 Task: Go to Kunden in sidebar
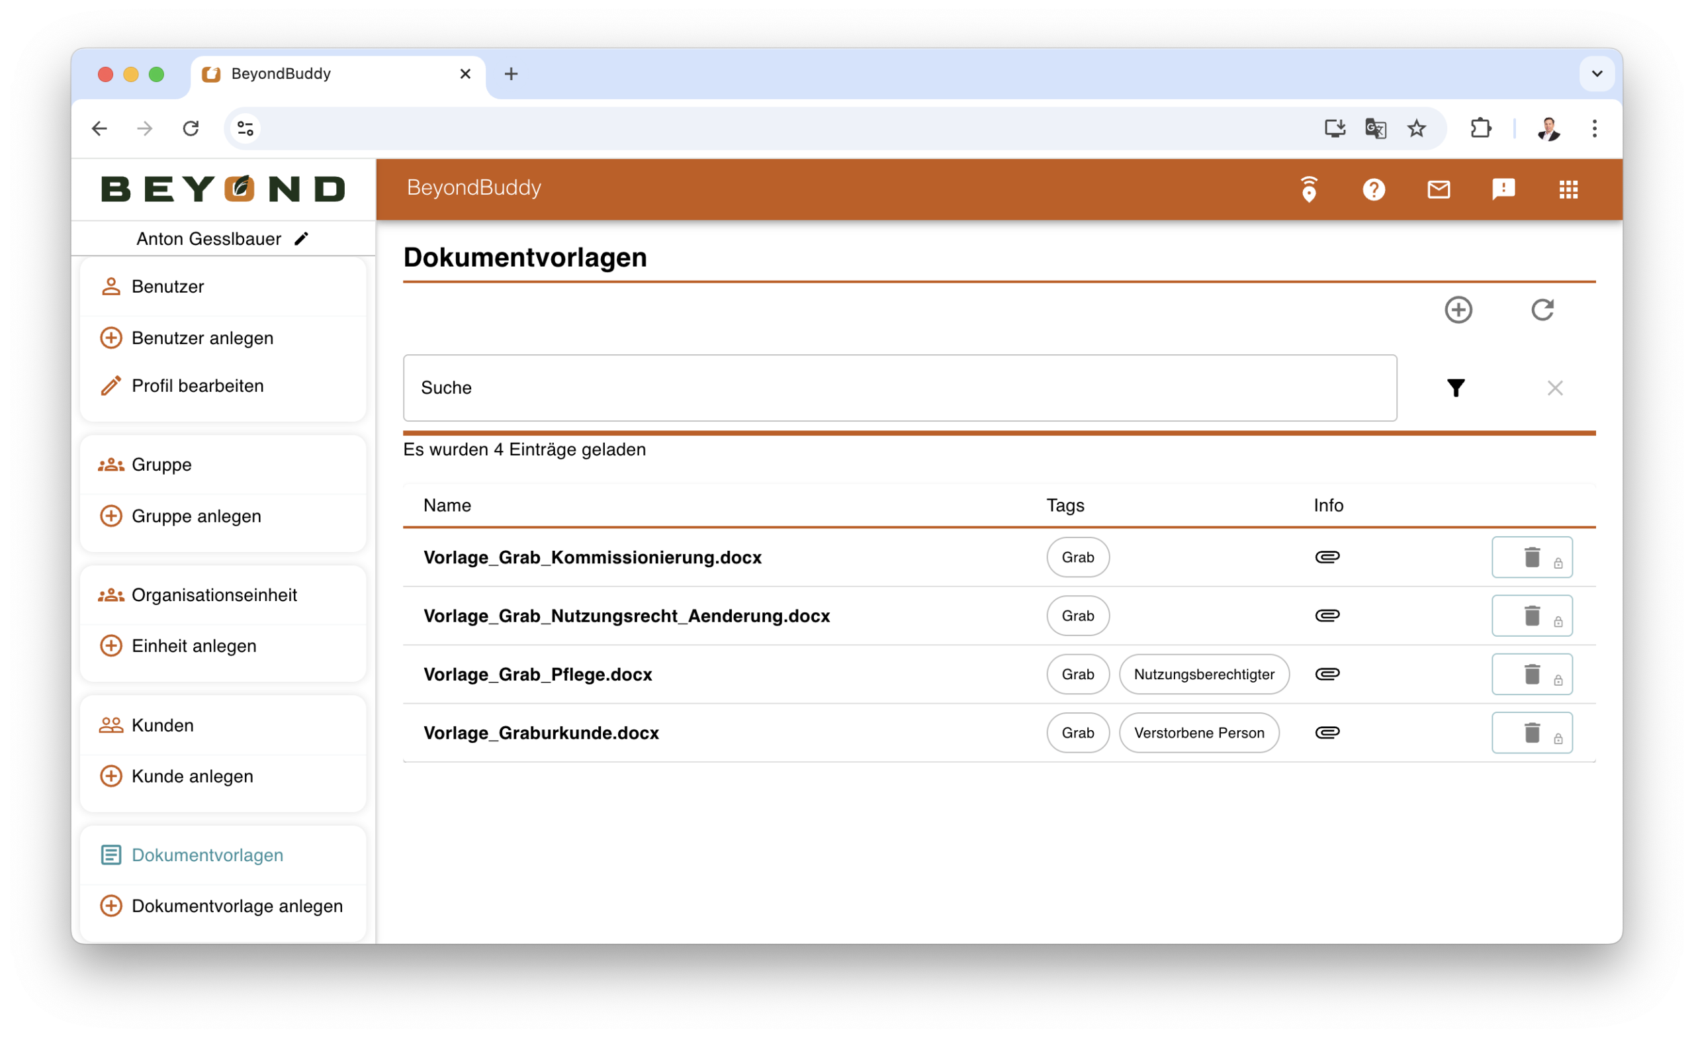tap(162, 725)
